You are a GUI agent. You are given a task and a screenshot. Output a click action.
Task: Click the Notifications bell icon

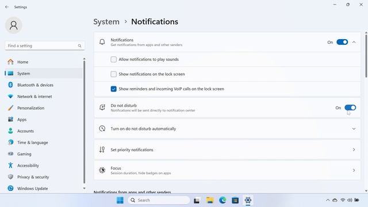(x=102, y=42)
